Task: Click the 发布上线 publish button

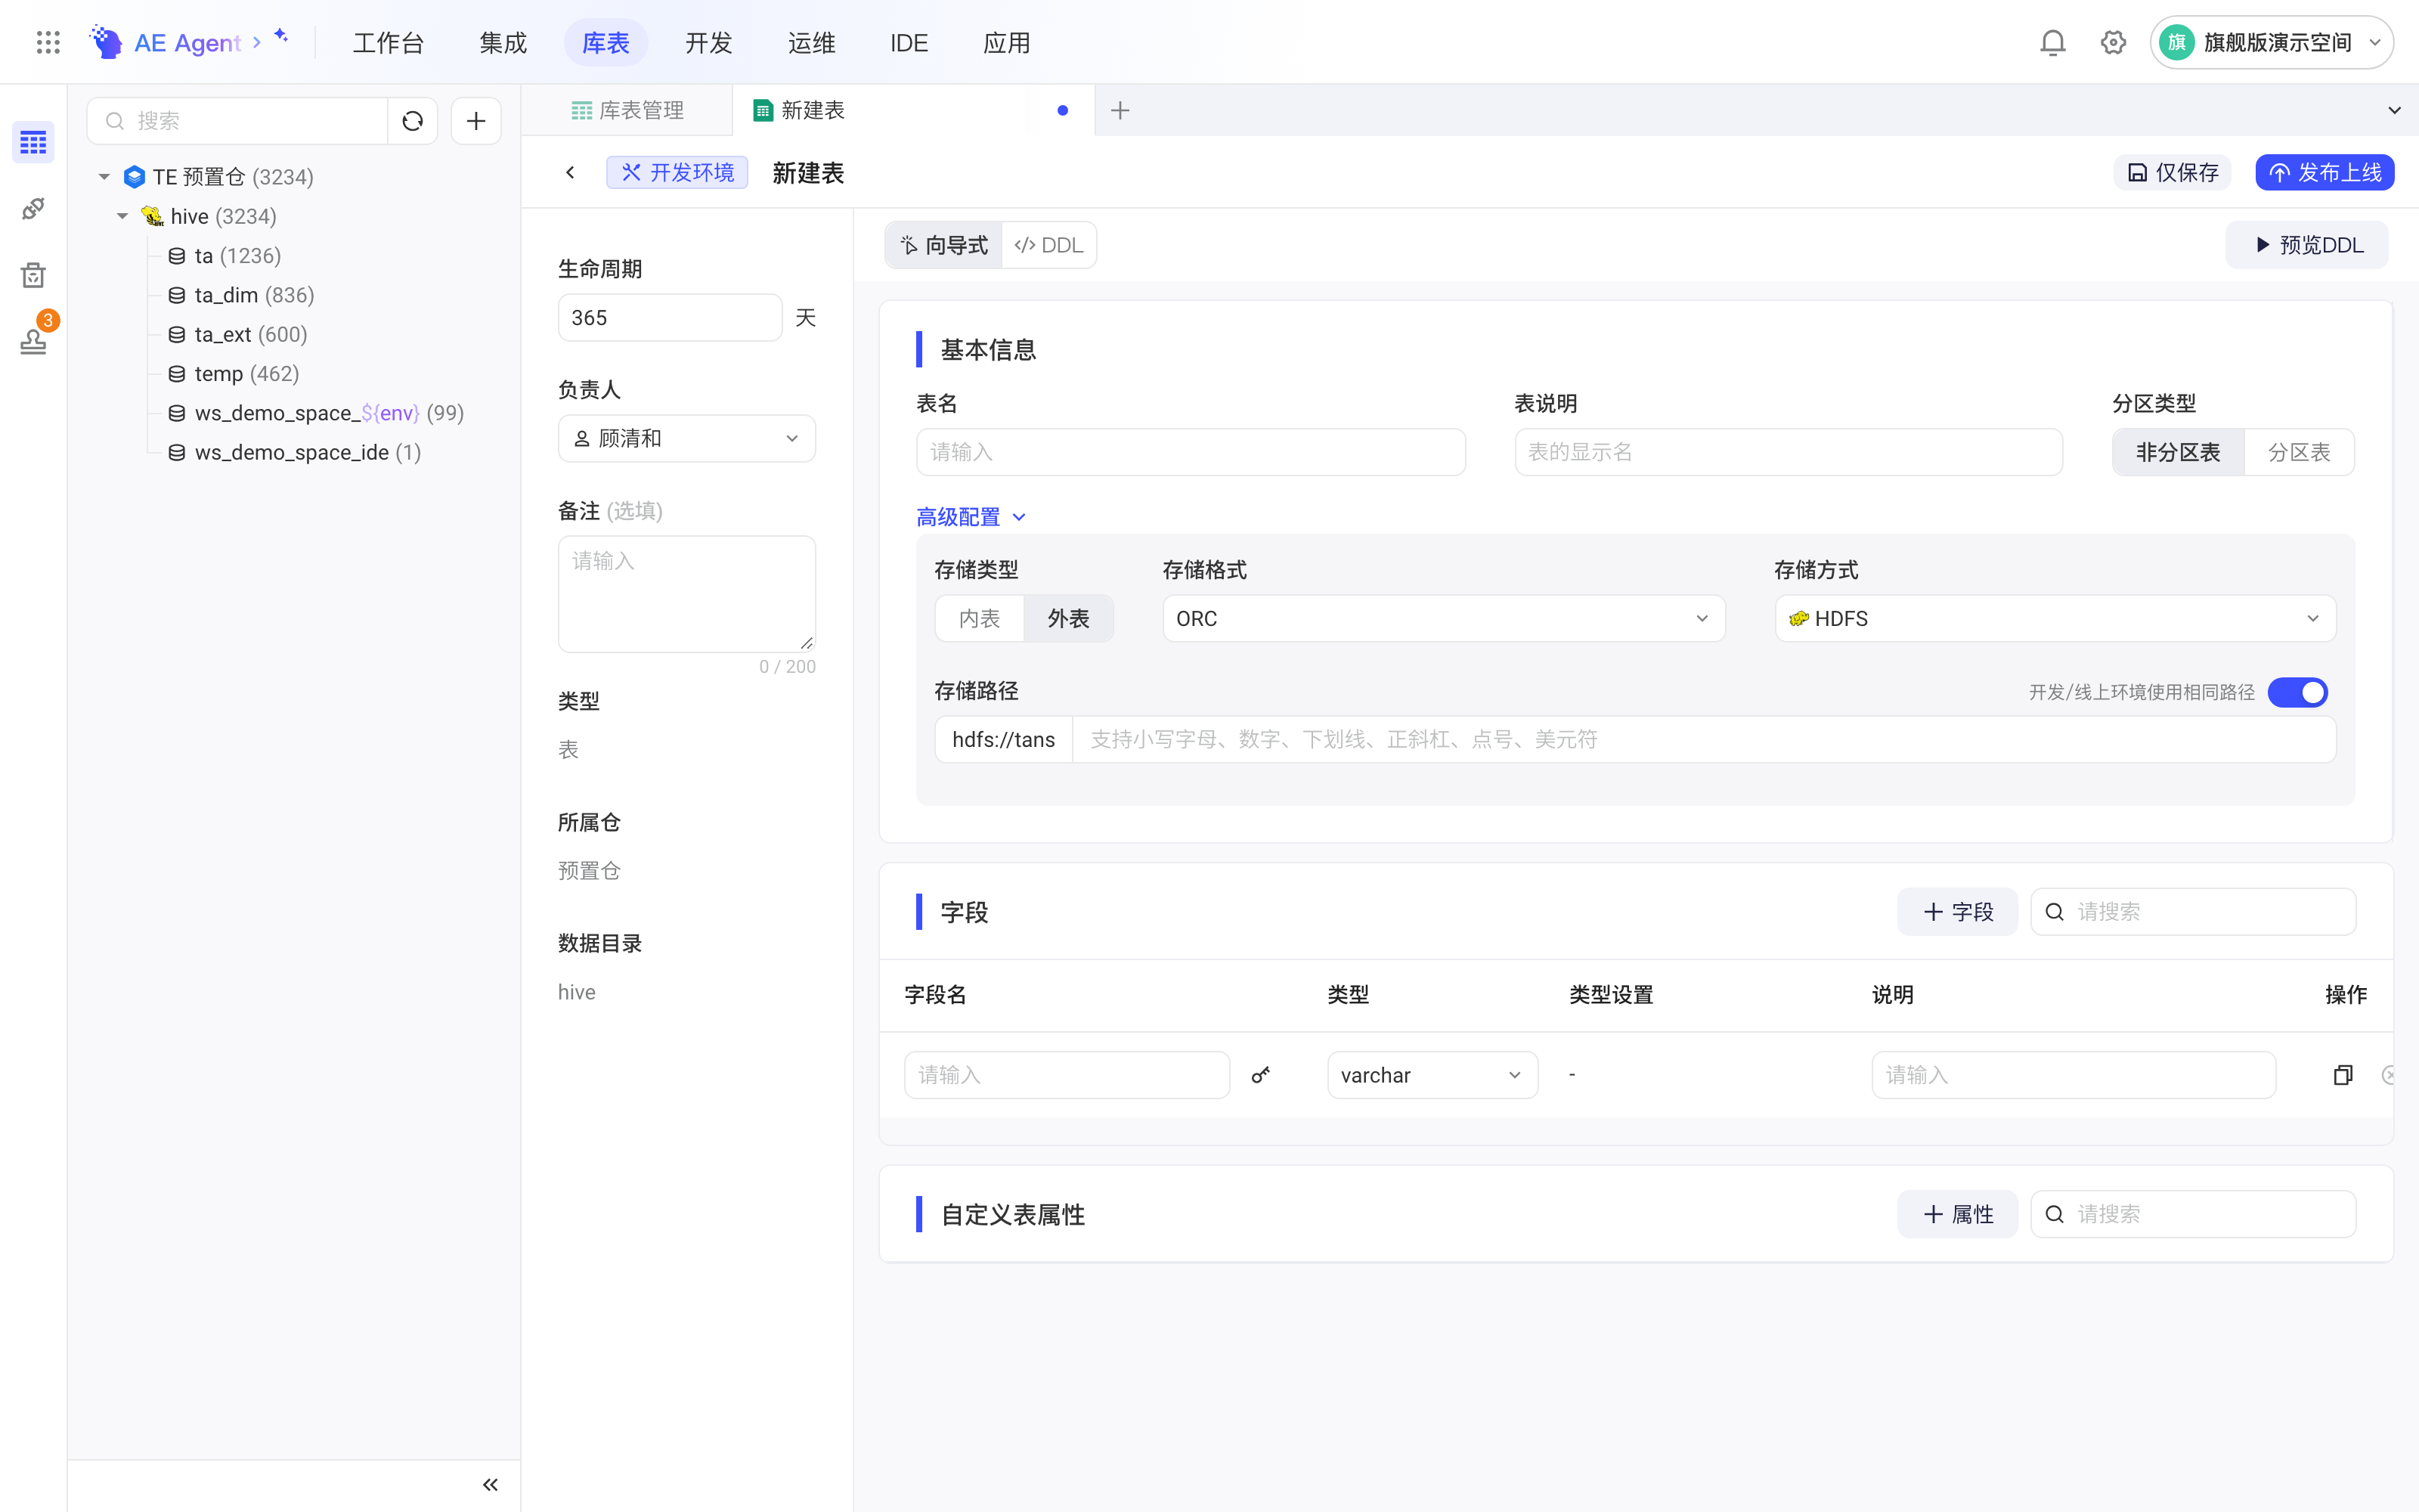Action: (2324, 172)
